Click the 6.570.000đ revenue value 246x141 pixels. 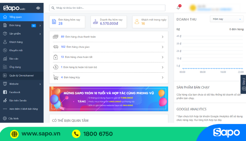click(109, 23)
